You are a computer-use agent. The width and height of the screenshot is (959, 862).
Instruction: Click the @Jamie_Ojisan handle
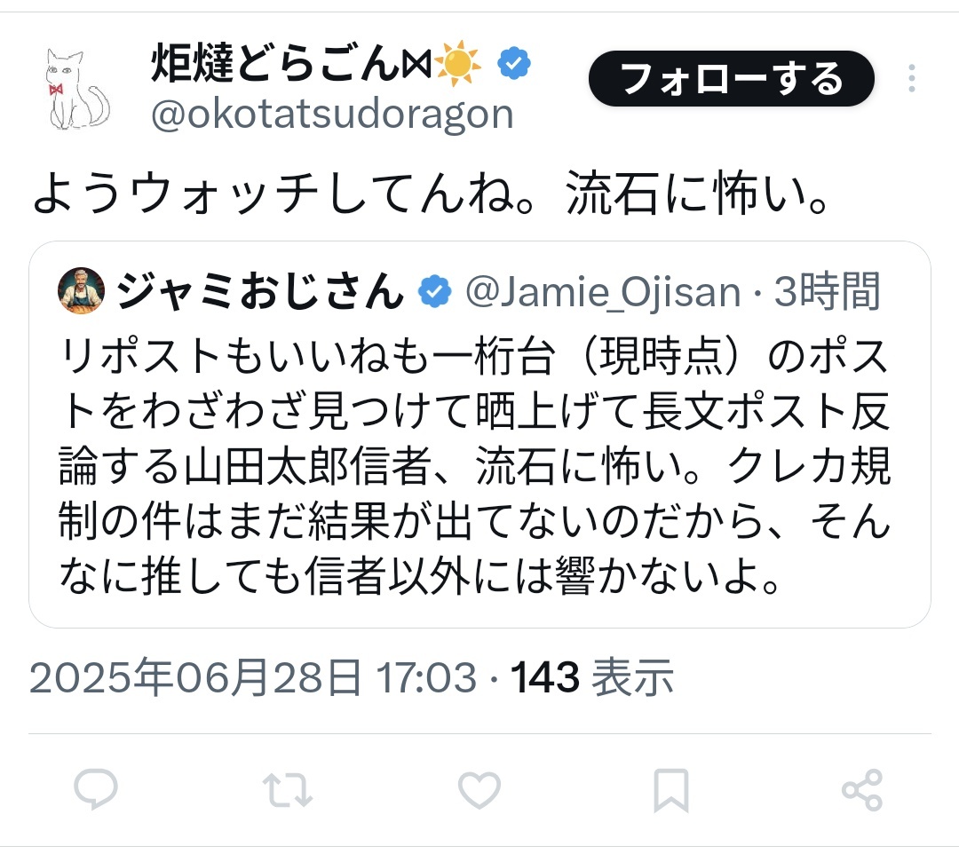pyautogui.click(x=603, y=291)
